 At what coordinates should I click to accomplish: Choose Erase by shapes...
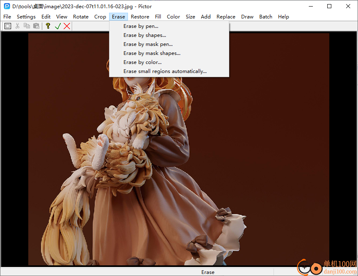(x=169, y=35)
